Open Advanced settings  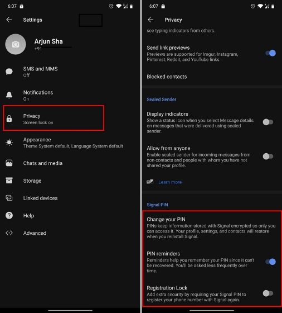(70, 233)
